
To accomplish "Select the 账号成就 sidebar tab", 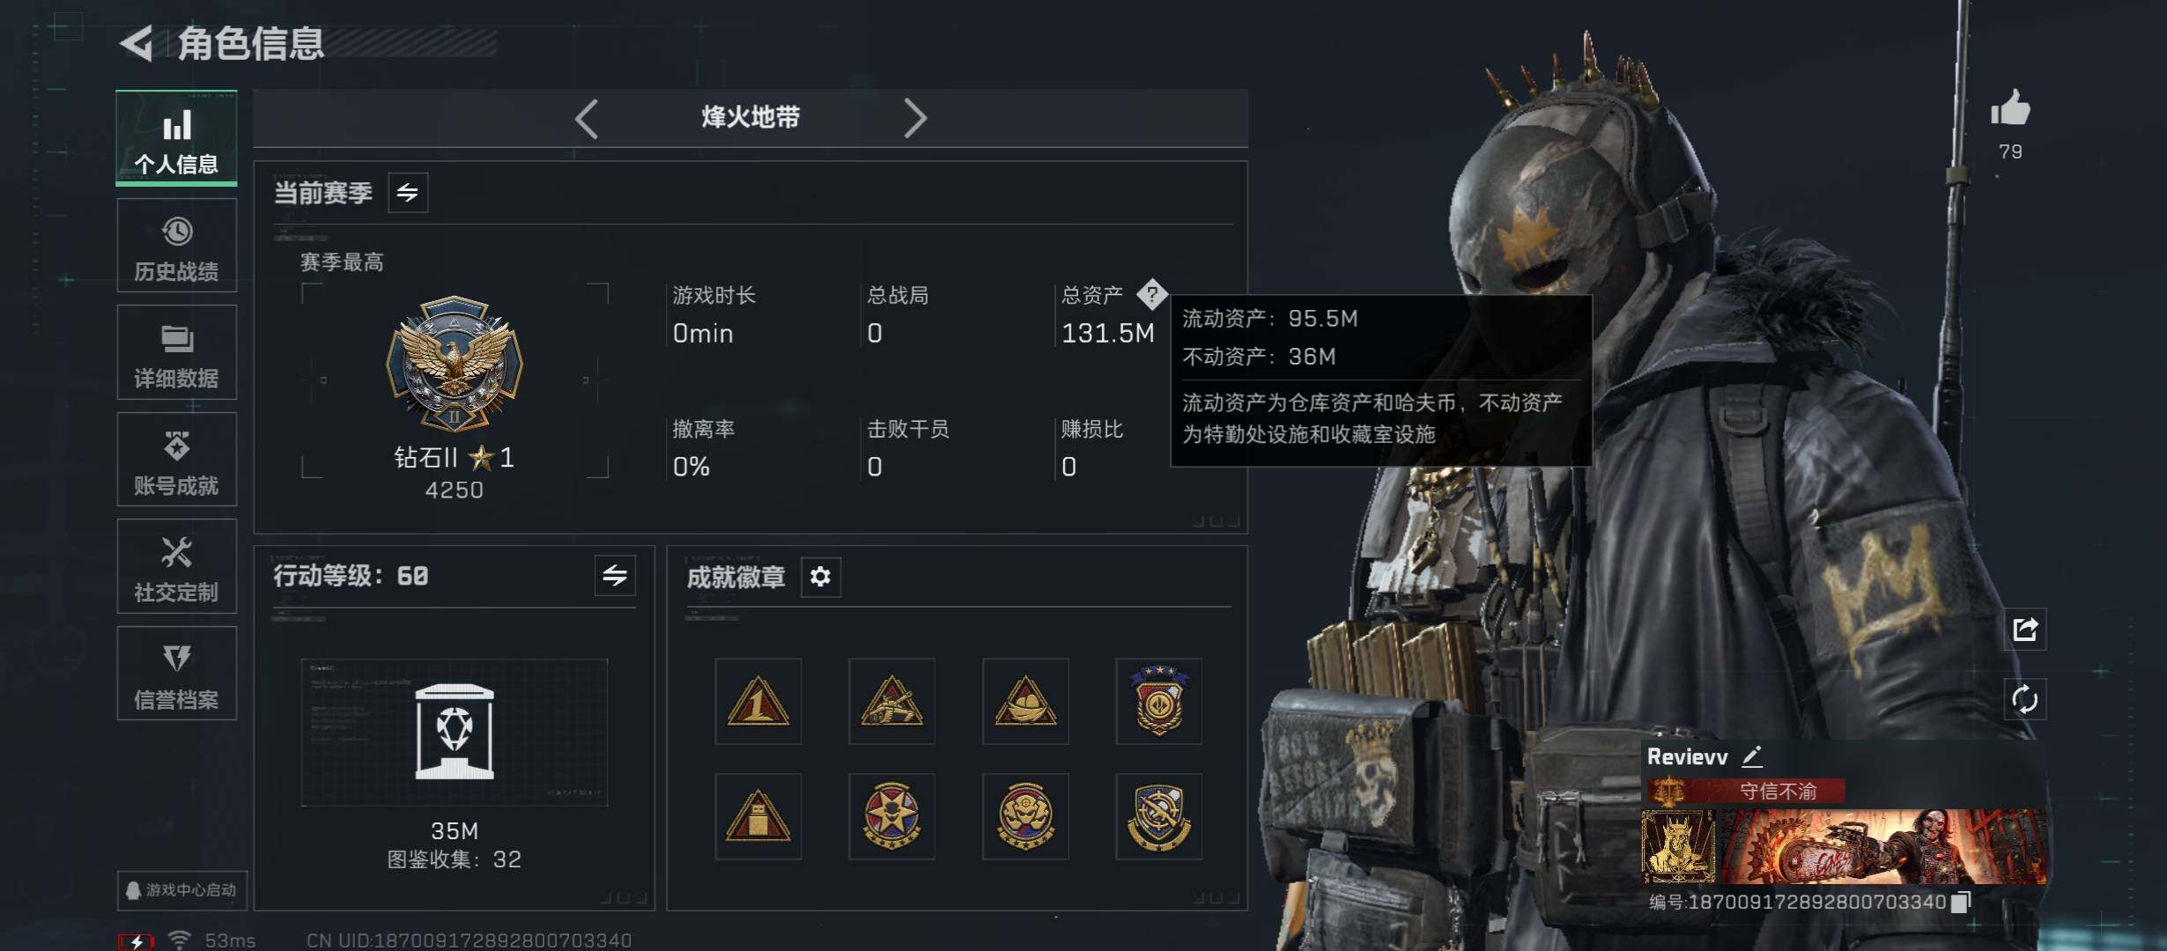I will (176, 460).
